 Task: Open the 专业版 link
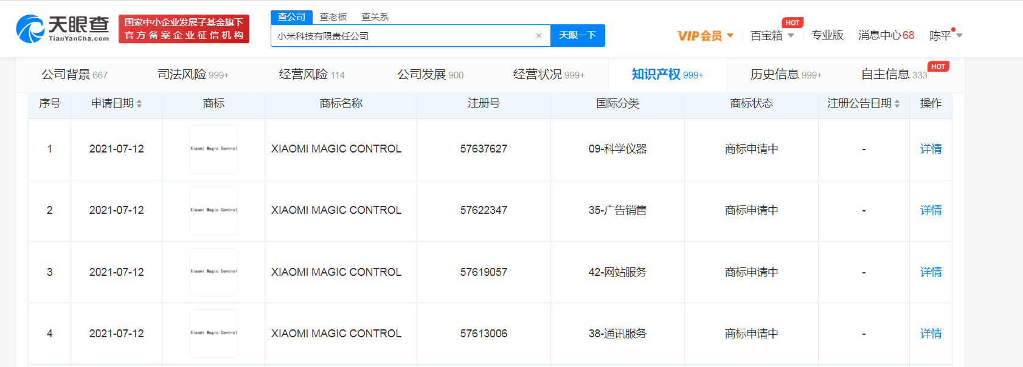click(827, 35)
